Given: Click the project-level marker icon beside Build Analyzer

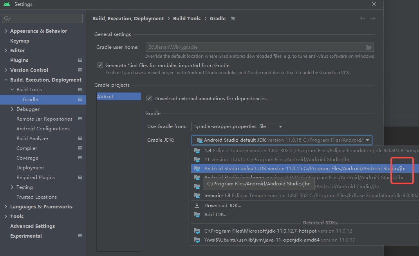Looking at the screenshot, I should point(80,138).
